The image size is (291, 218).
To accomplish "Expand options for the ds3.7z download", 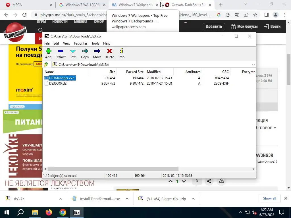I will tap(61, 199).
